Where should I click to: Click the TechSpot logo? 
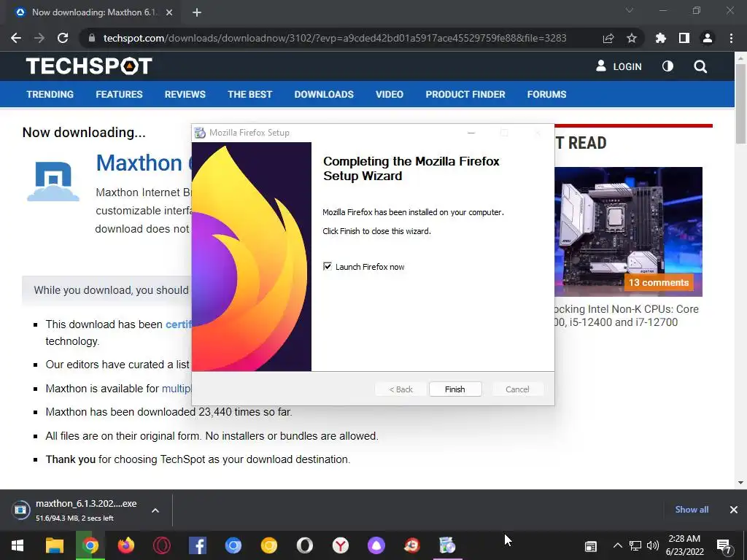pyautogui.click(x=89, y=66)
